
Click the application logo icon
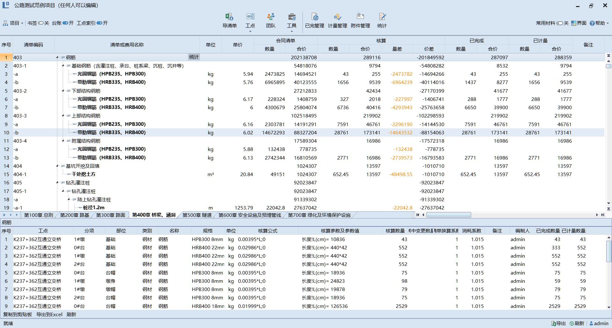pyautogui.click(x=6, y=5)
